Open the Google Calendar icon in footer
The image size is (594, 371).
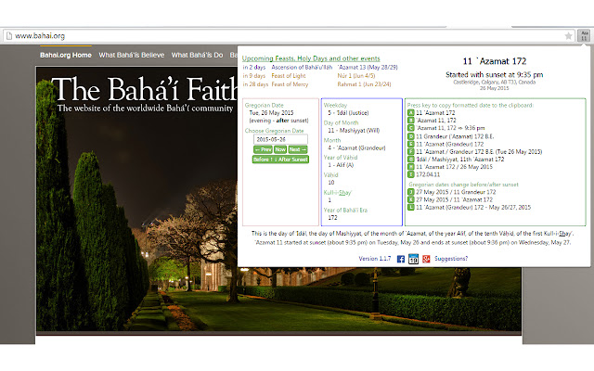tap(413, 259)
